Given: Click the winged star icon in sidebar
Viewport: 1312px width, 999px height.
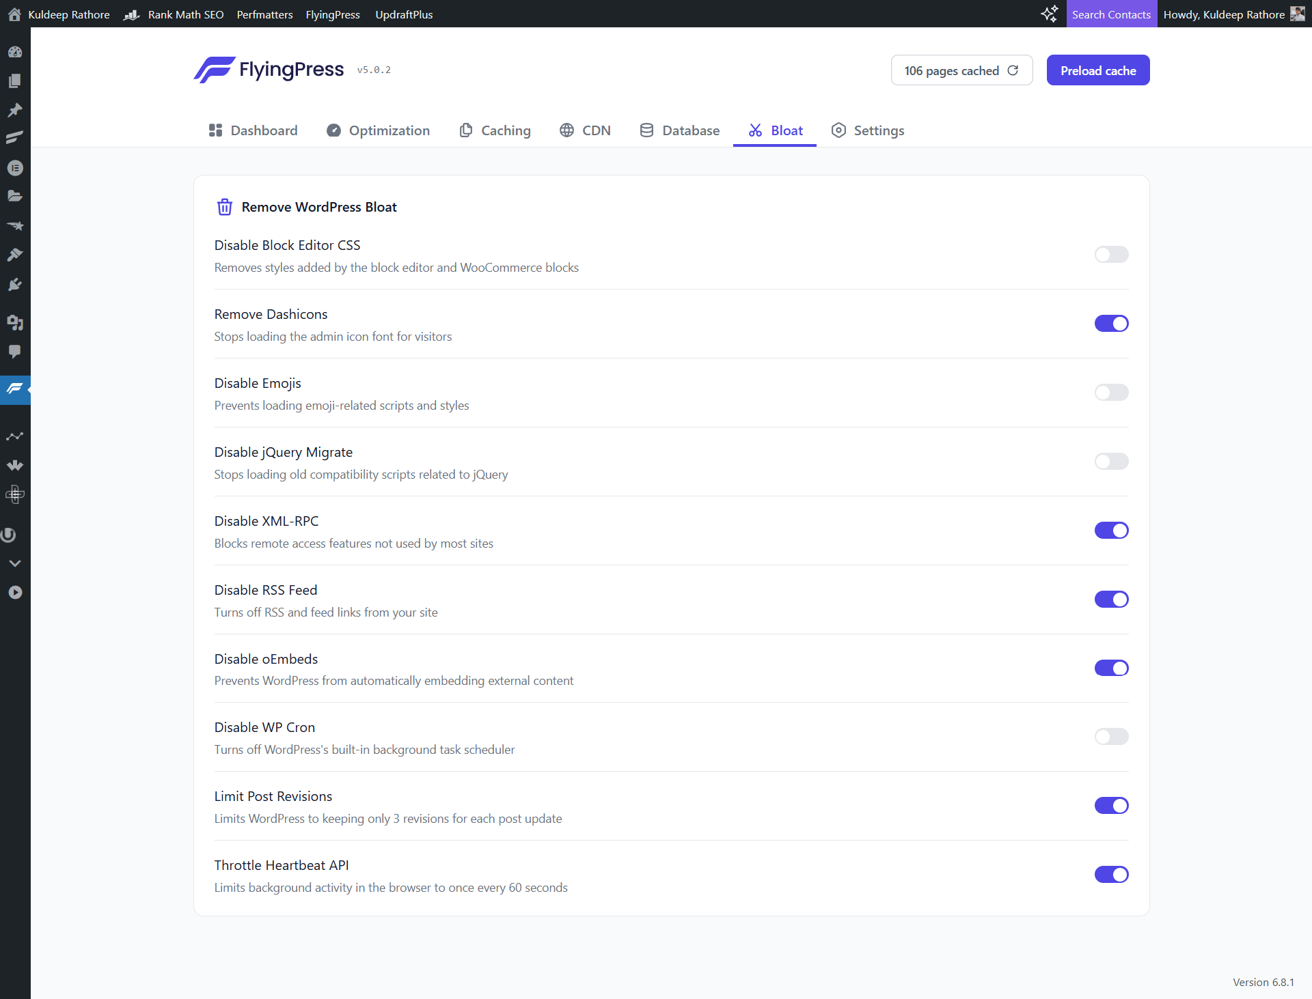Looking at the screenshot, I should coord(15,225).
